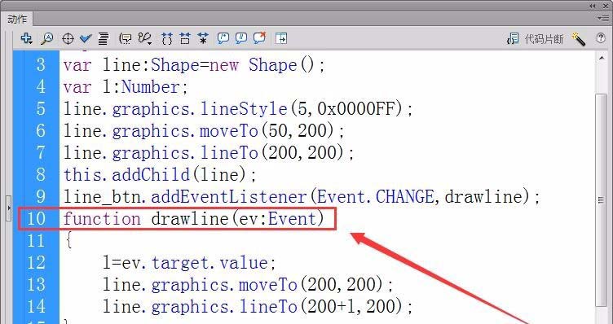Click the insert target path crosshair icon
This screenshot has width=613, height=324.
68,38
